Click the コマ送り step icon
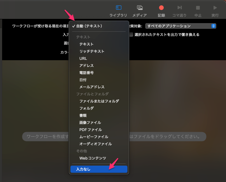The width and height of the screenshot is (226, 182). (x=180, y=8)
